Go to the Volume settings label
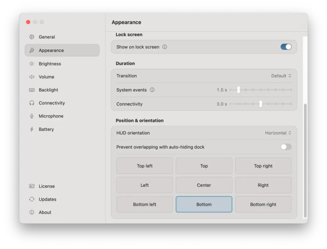The image size is (327, 249). 46,77
